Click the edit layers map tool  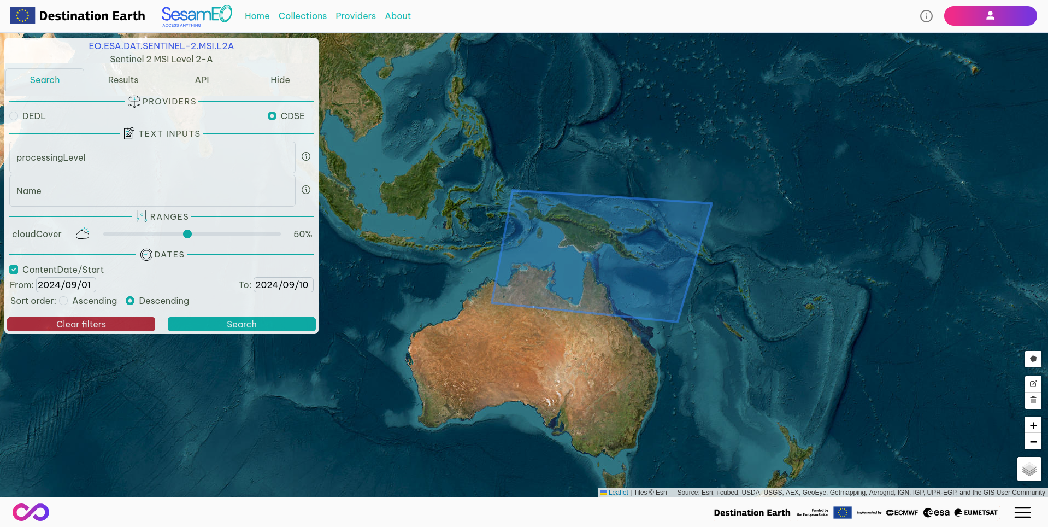(1033, 384)
